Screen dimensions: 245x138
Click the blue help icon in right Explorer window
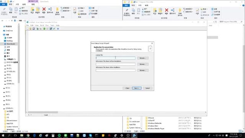243,5
